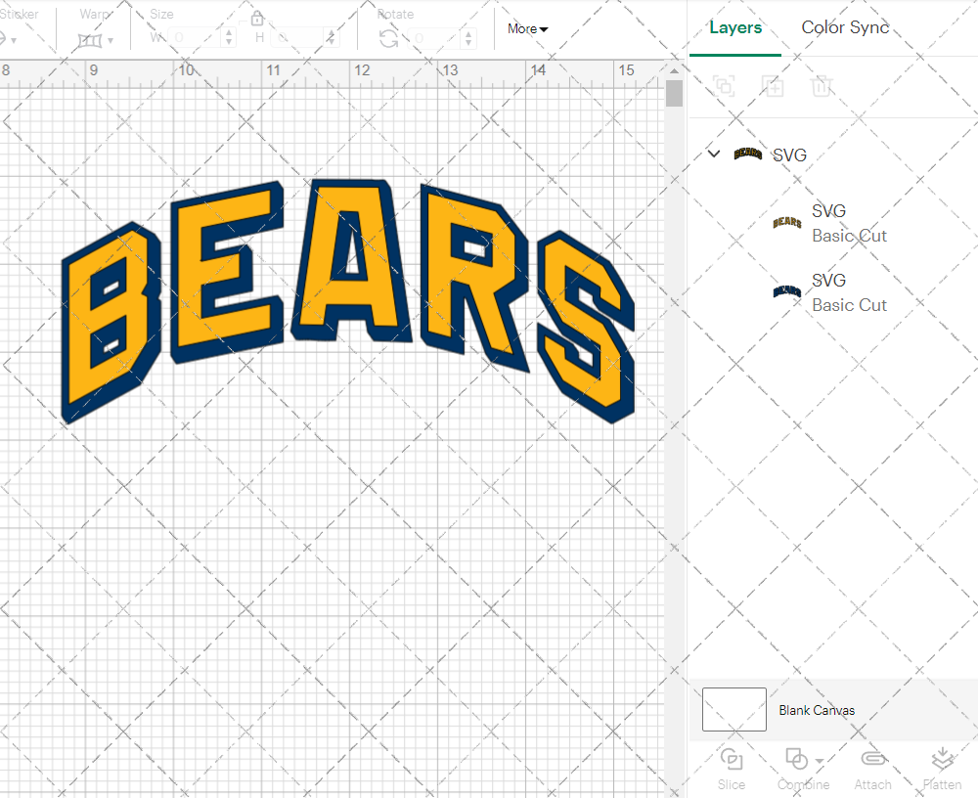Select the Layers tab

tap(735, 27)
